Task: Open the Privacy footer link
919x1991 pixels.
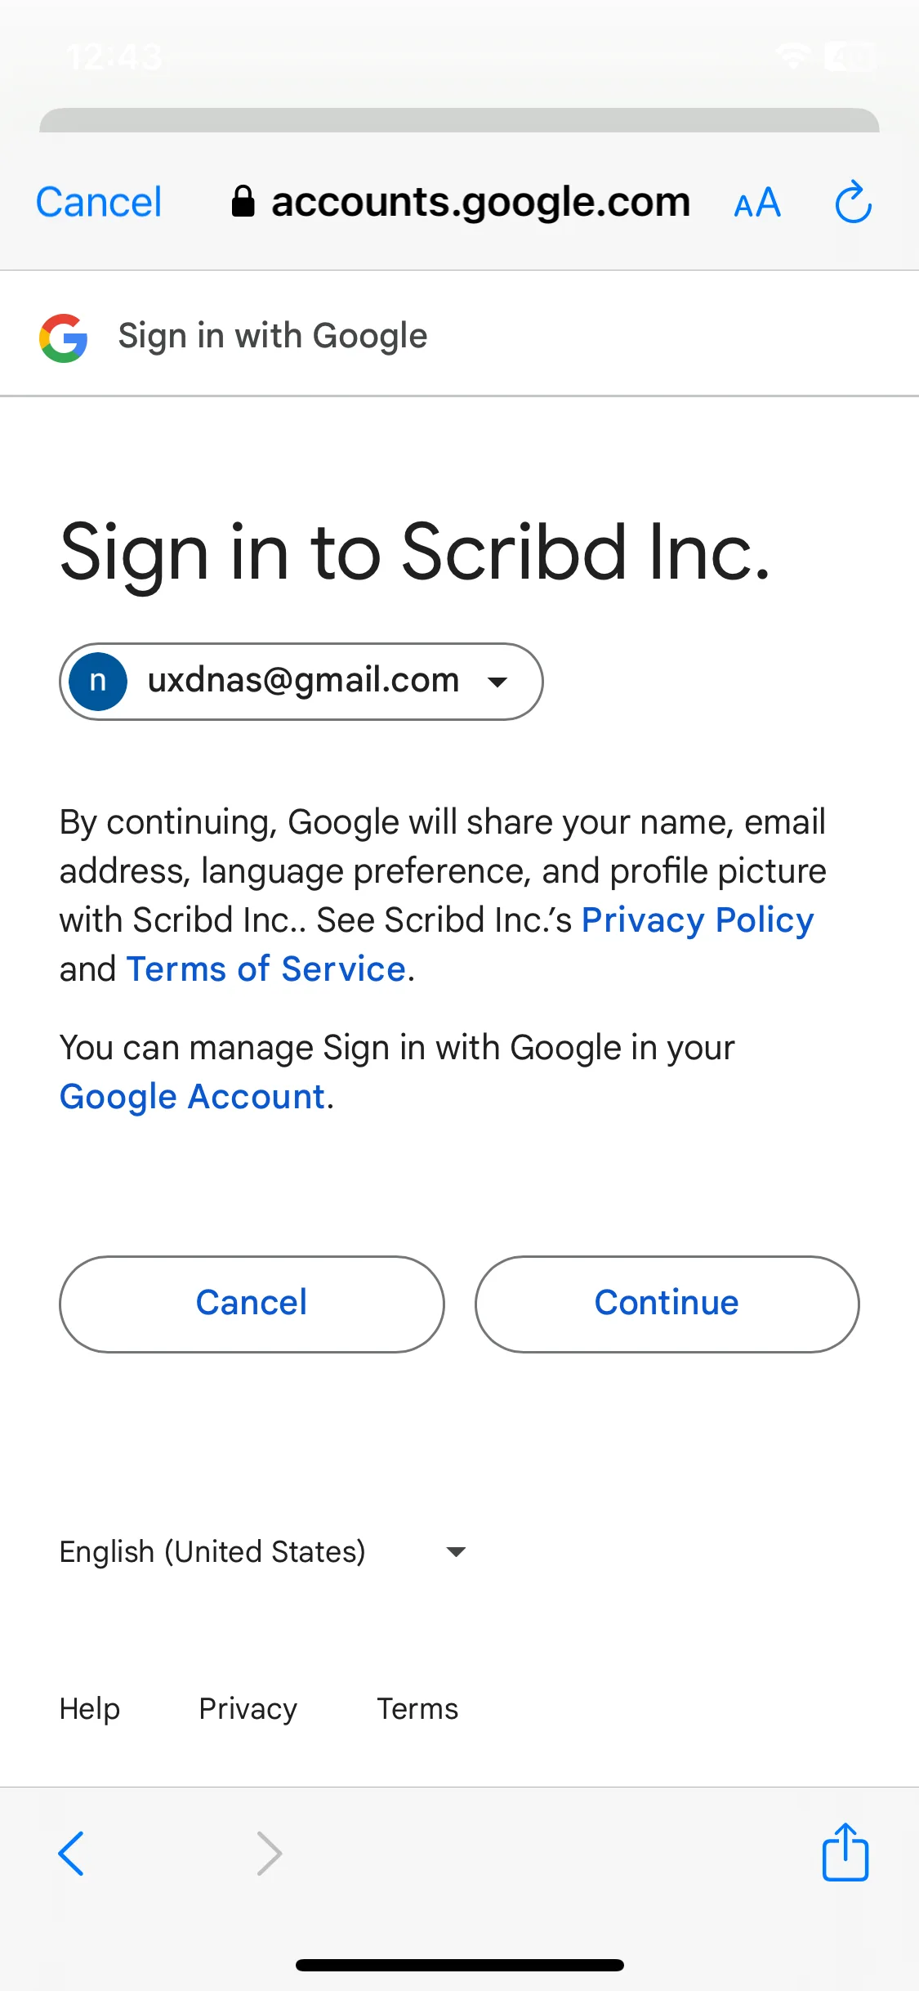Action: (x=248, y=1709)
